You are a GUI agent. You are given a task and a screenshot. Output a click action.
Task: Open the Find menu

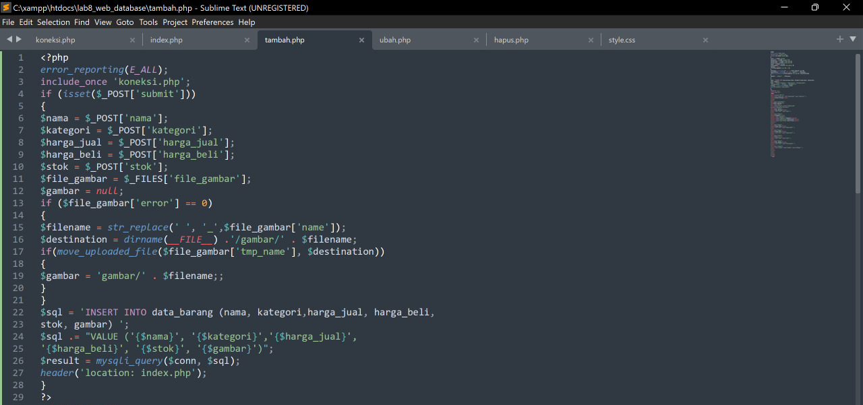pyautogui.click(x=82, y=22)
